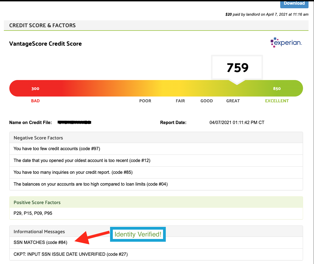Click the green 850 end of score bar
Screen dimensions: 314x264
(277, 89)
